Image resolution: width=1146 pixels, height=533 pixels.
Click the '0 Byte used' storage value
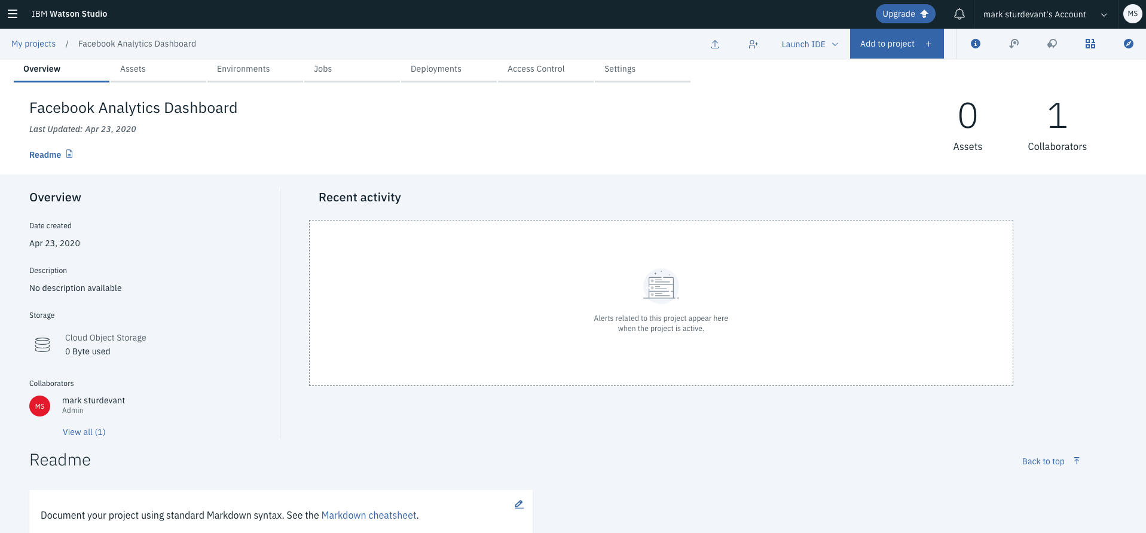coord(88,351)
